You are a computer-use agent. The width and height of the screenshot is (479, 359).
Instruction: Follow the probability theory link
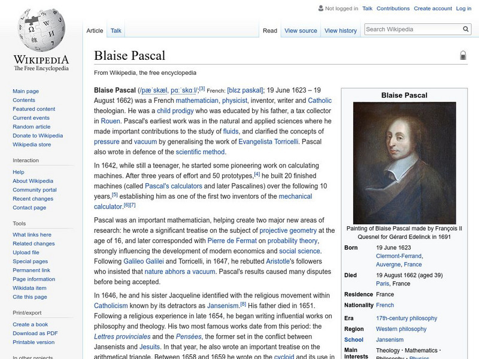292,241
